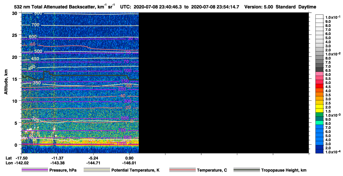Click the end time '2020-07-08 23:54:14.7'
The height and width of the screenshot is (176, 343).
pyautogui.click(x=215, y=7)
